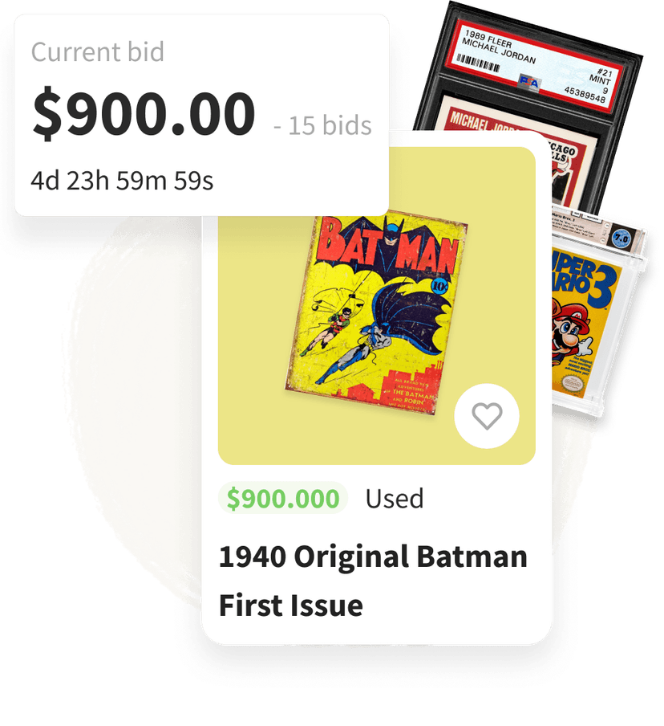Click the PSA logo on card slab
This screenshot has width=664, height=726.
coord(528,83)
